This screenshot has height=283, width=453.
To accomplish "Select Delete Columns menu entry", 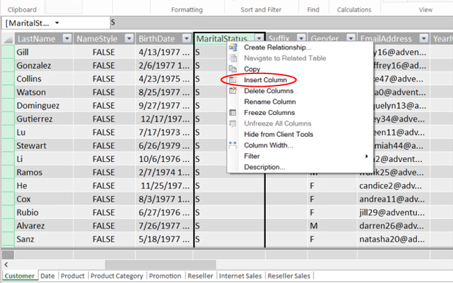I will tap(269, 91).
